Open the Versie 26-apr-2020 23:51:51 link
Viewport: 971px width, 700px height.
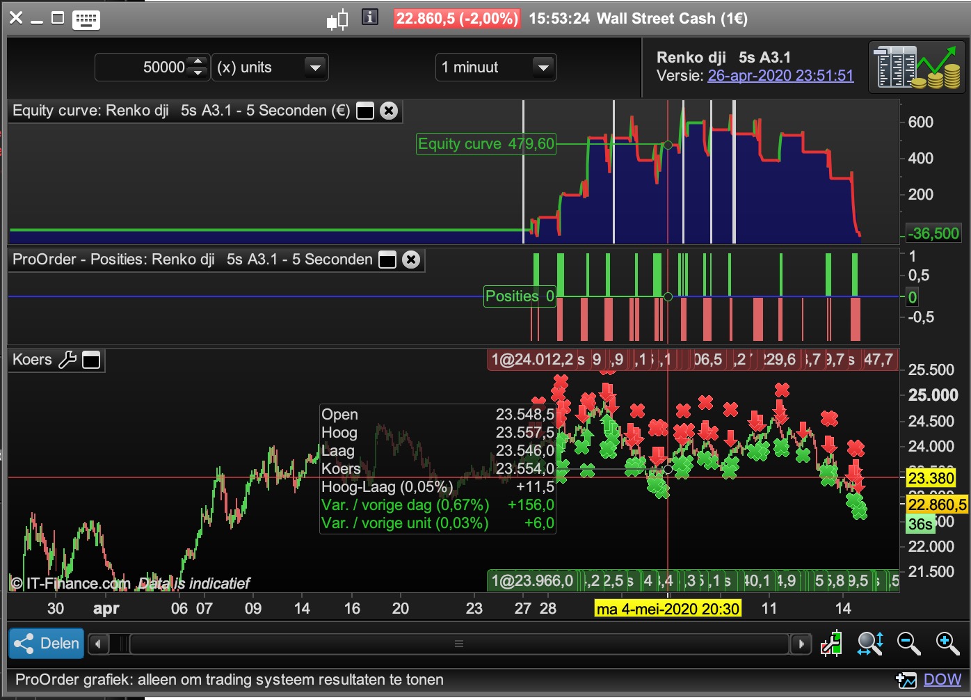pos(780,75)
